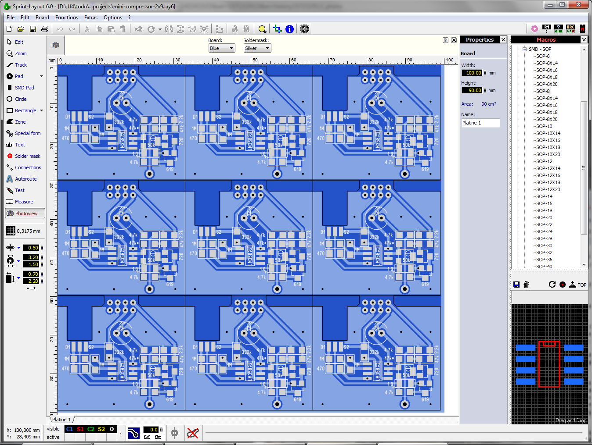Open the Board color dropdown
This screenshot has height=445, width=592.
pyautogui.click(x=222, y=48)
